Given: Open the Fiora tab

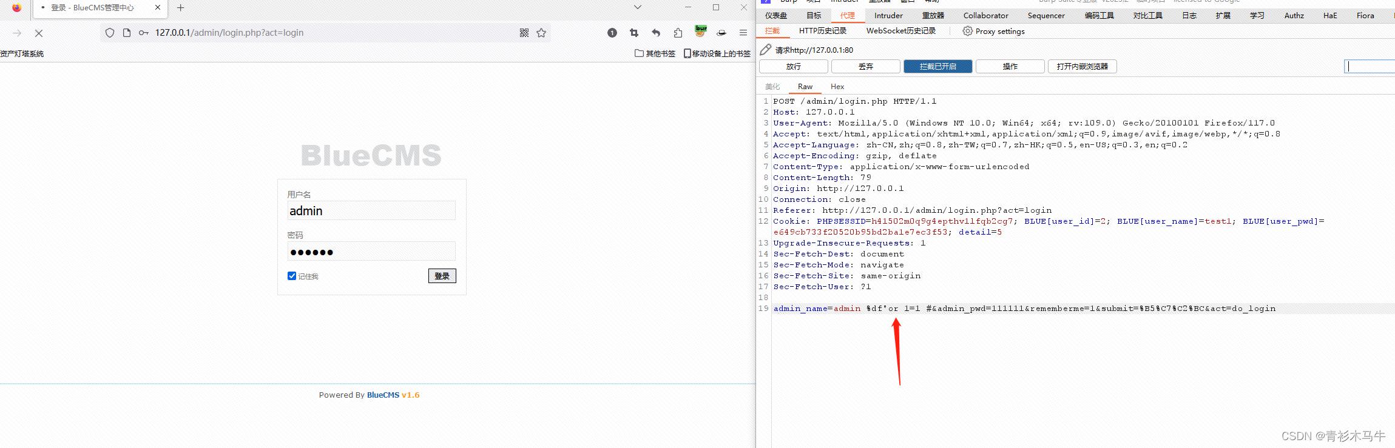Looking at the screenshot, I should pos(1365,16).
